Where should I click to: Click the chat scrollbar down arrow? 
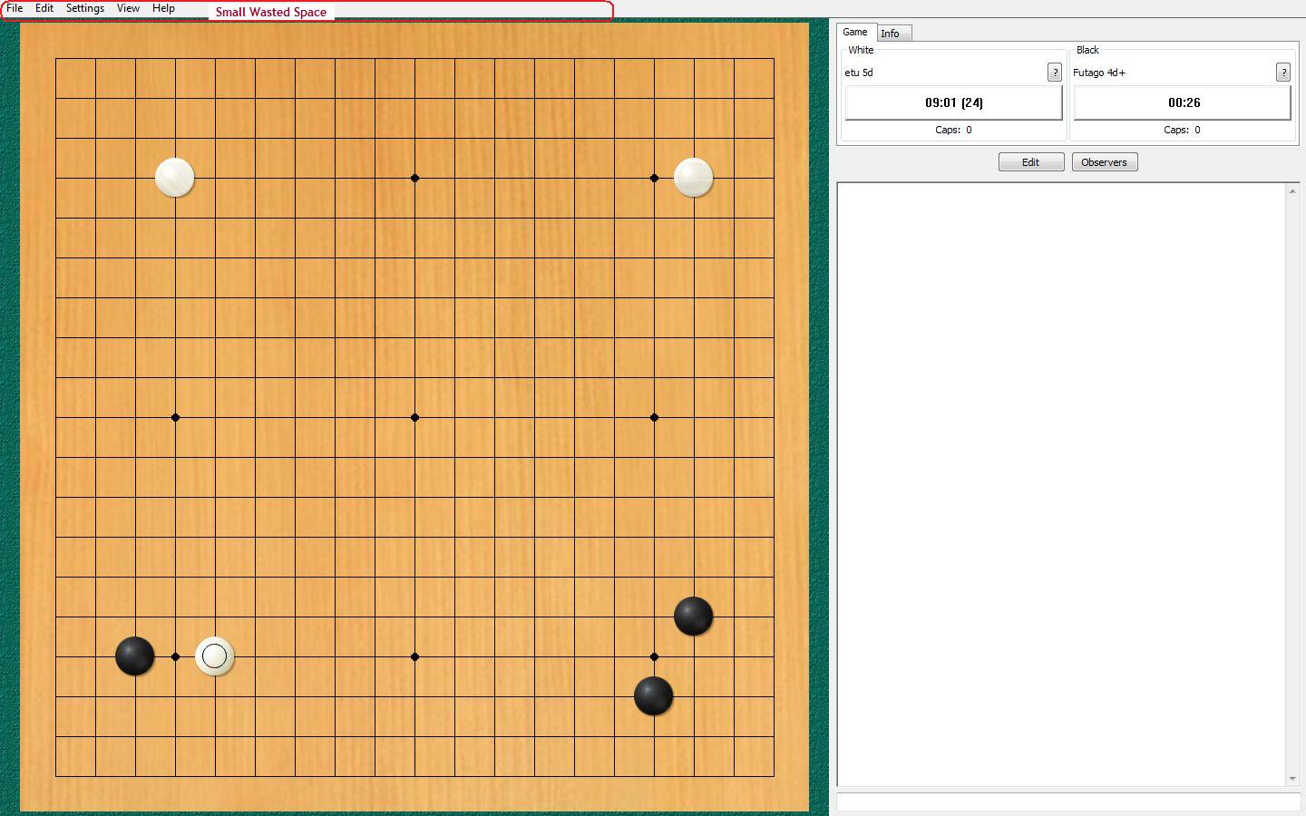[x=1292, y=779]
